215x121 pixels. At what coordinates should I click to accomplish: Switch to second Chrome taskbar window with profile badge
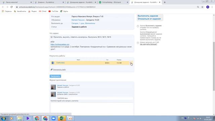(x=45, y=118)
